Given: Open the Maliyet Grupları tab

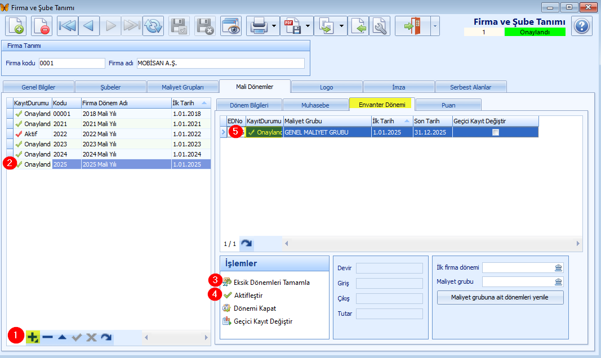Looking at the screenshot, I should [x=182, y=87].
